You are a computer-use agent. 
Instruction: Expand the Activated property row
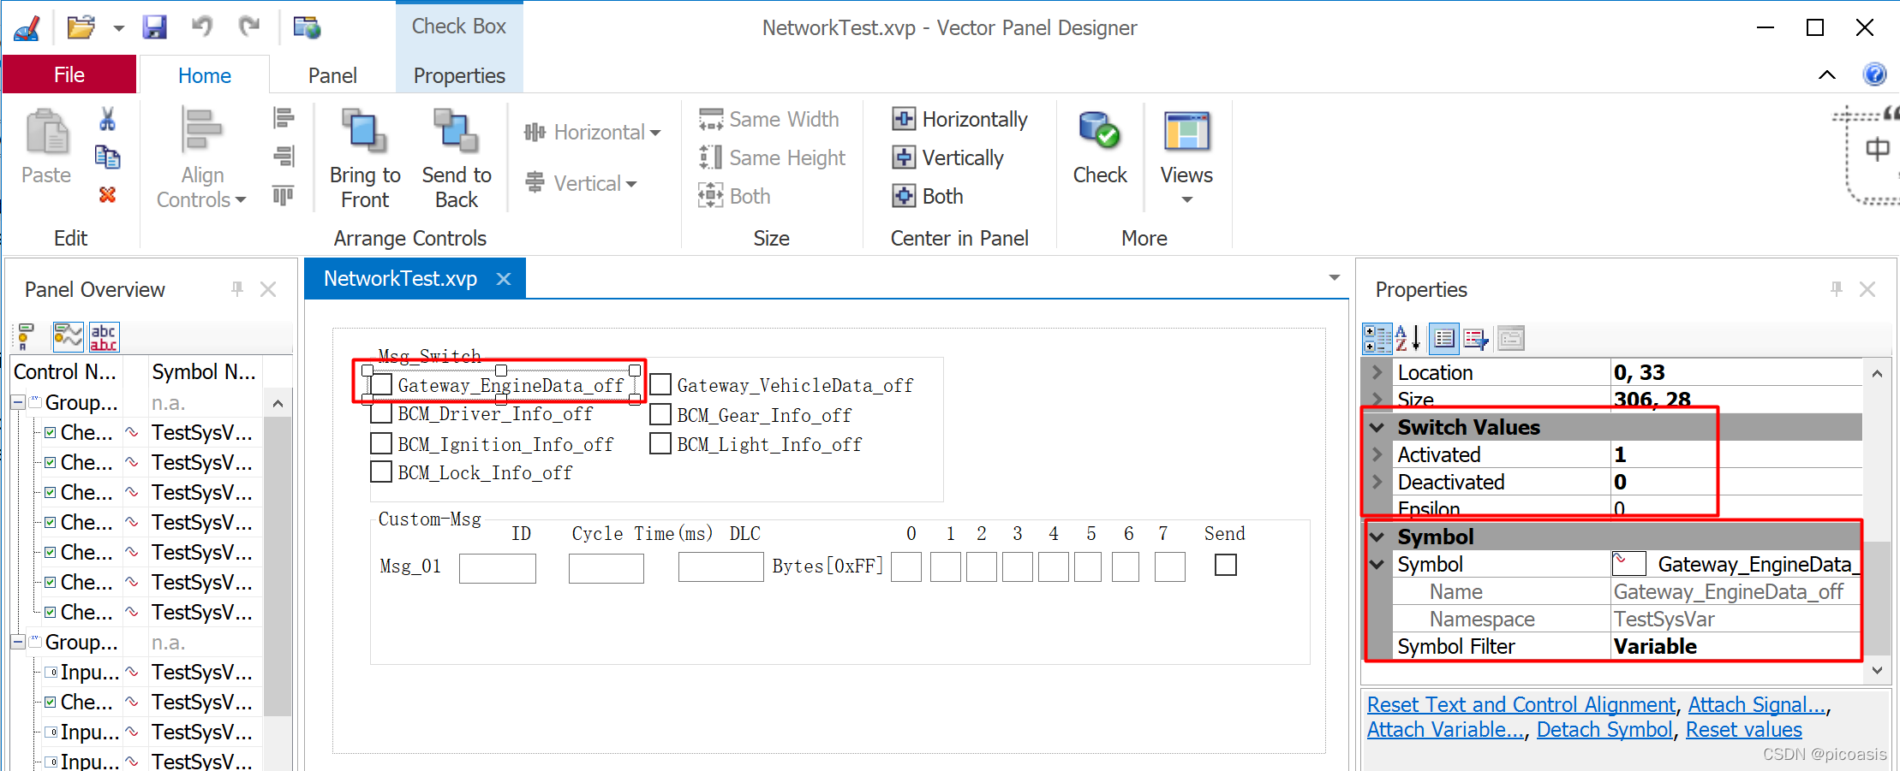(1377, 454)
